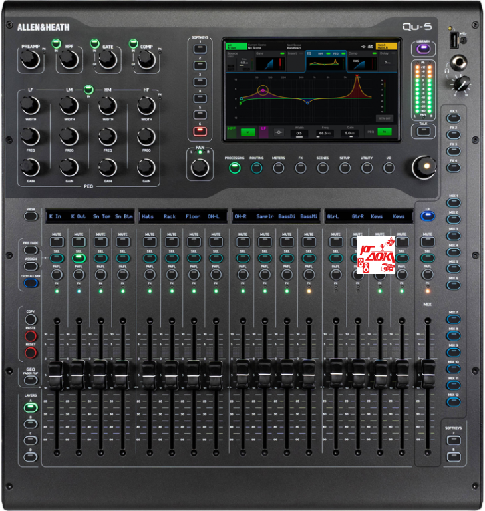Open the Processing screen
Image resolution: width=485 pixels, height=511 pixels.
234,168
